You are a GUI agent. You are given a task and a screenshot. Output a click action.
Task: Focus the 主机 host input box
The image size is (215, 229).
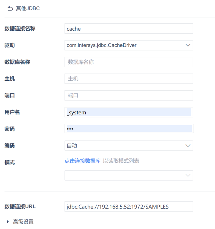tap(129, 79)
